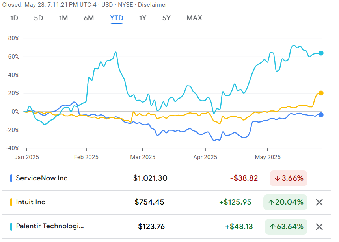This screenshot has height=242, width=339.
Task: Choose the 1M time range
Action: pyautogui.click(x=63, y=18)
